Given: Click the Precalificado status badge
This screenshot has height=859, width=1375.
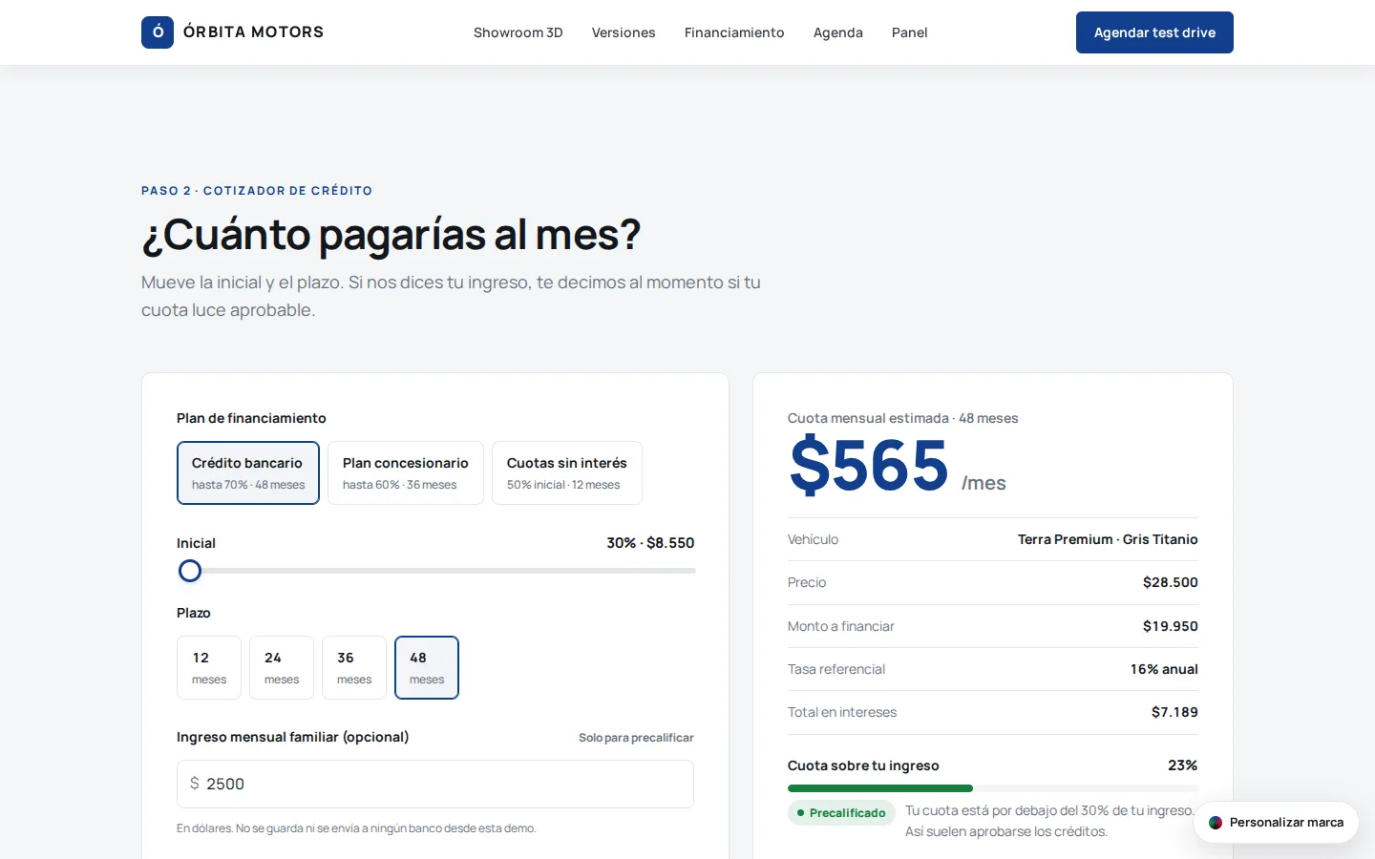Looking at the screenshot, I should click(x=841, y=813).
